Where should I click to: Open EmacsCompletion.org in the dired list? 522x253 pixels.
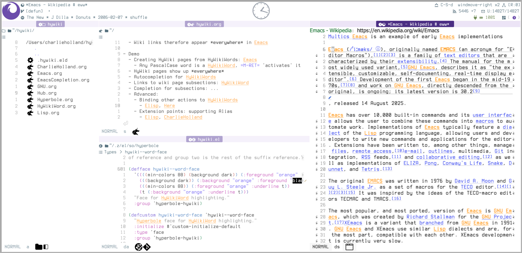[x=63, y=80]
